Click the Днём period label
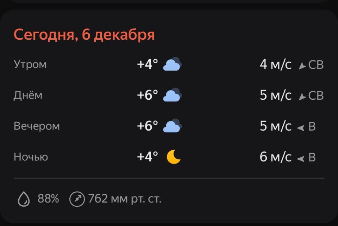The image size is (338, 226). pyautogui.click(x=28, y=95)
